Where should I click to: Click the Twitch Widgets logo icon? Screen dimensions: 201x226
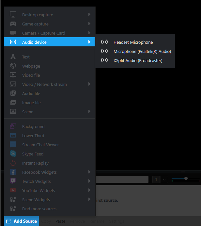[x=13, y=181]
